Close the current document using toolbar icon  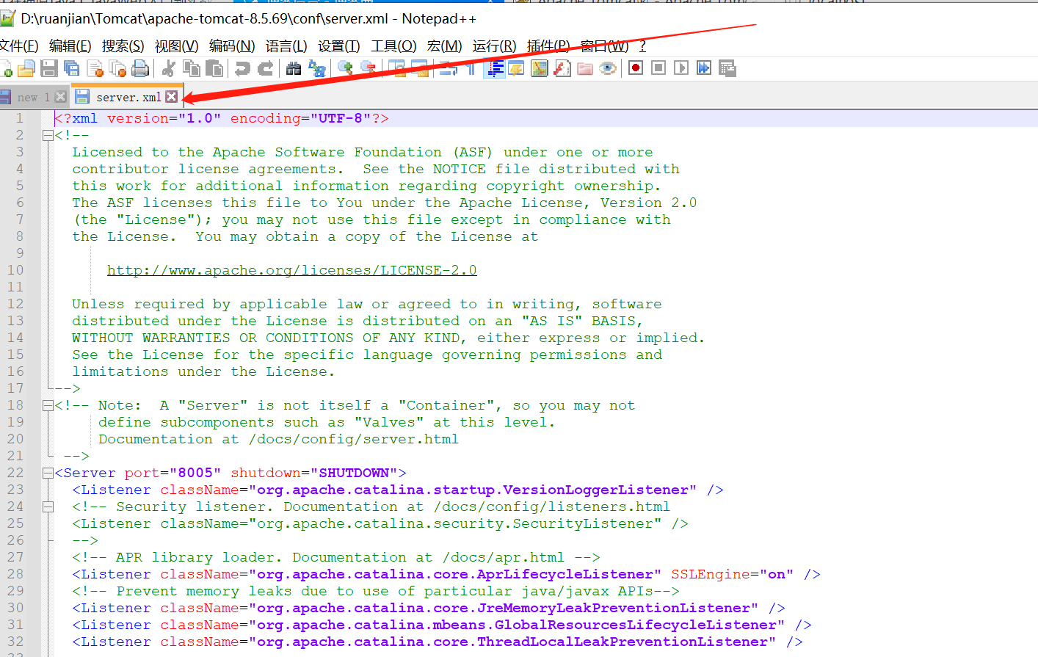[x=95, y=68]
